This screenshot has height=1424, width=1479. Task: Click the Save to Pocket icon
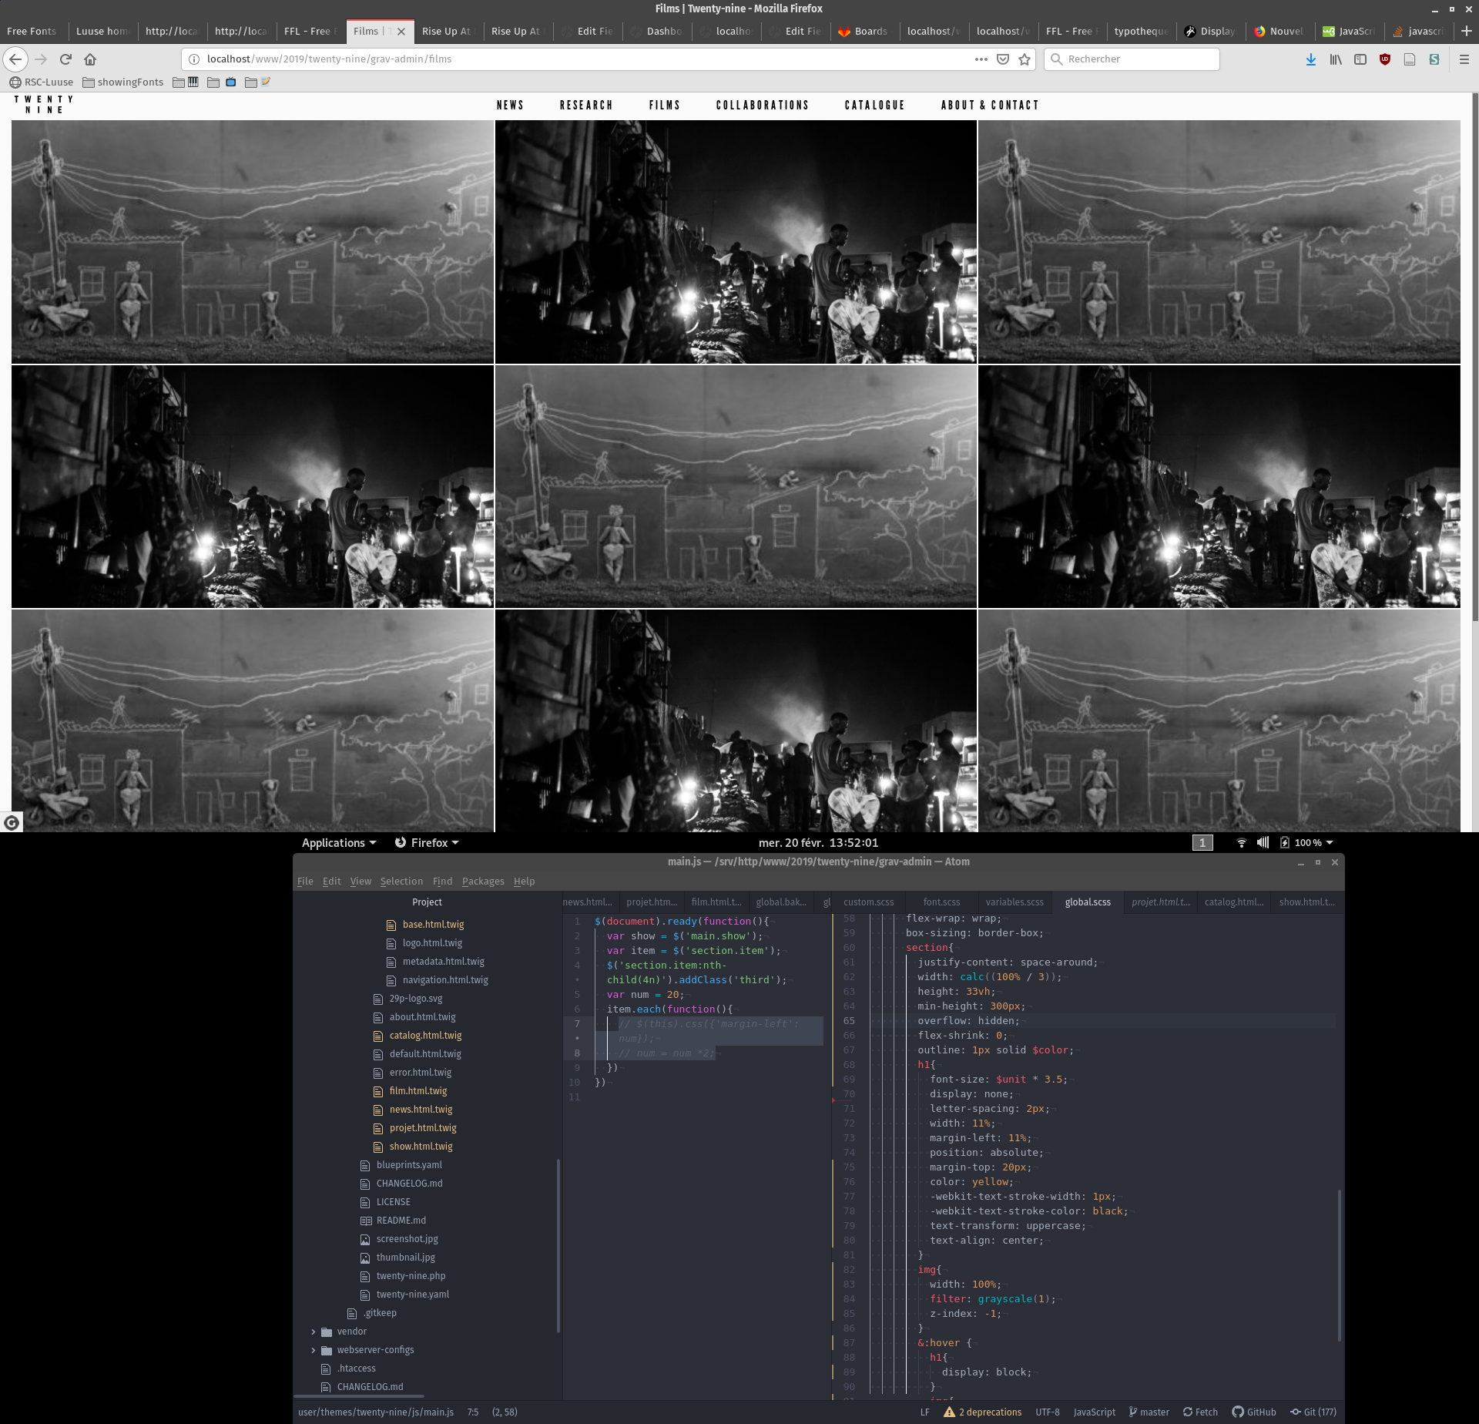pyautogui.click(x=1003, y=59)
